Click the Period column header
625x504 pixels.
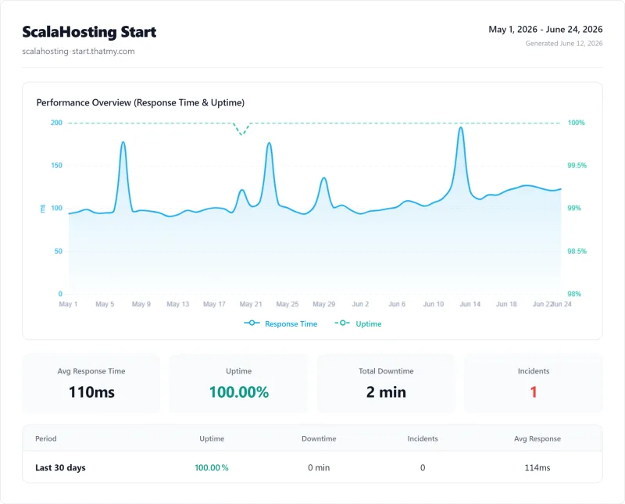pos(46,438)
